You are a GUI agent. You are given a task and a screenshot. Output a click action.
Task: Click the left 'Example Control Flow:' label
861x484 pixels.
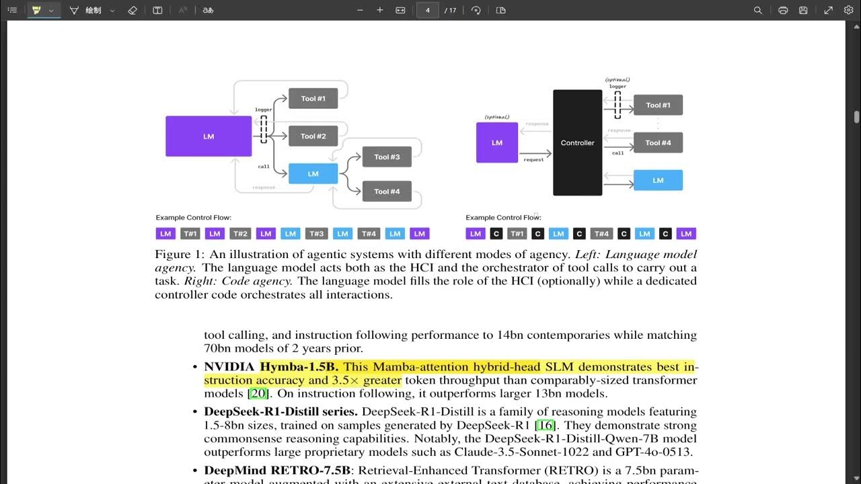click(x=194, y=217)
